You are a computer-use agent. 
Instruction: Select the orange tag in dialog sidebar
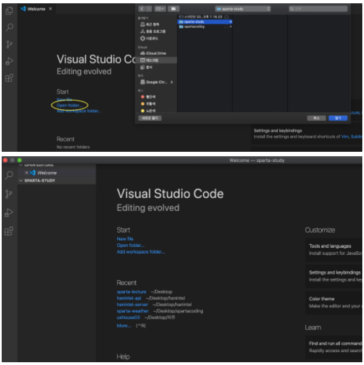(x=148, y=104)
